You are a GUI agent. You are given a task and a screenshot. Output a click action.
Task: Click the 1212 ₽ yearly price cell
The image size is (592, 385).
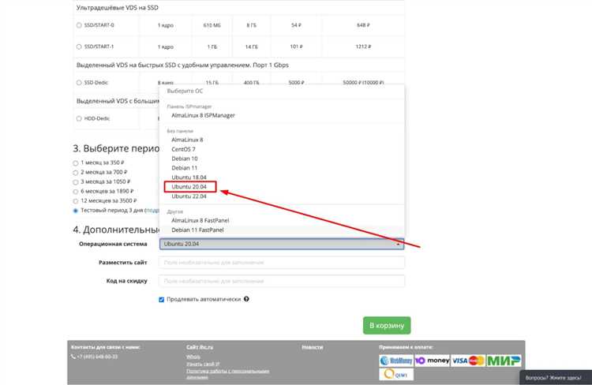[x=363, y=47]
